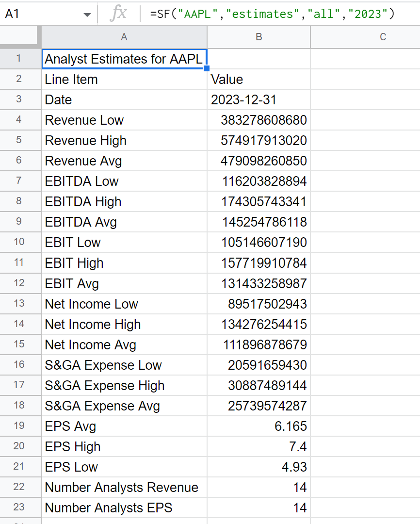This screenshot has width=420, height=524.
Task: Select row 1 header
Action: pos(20,59)
